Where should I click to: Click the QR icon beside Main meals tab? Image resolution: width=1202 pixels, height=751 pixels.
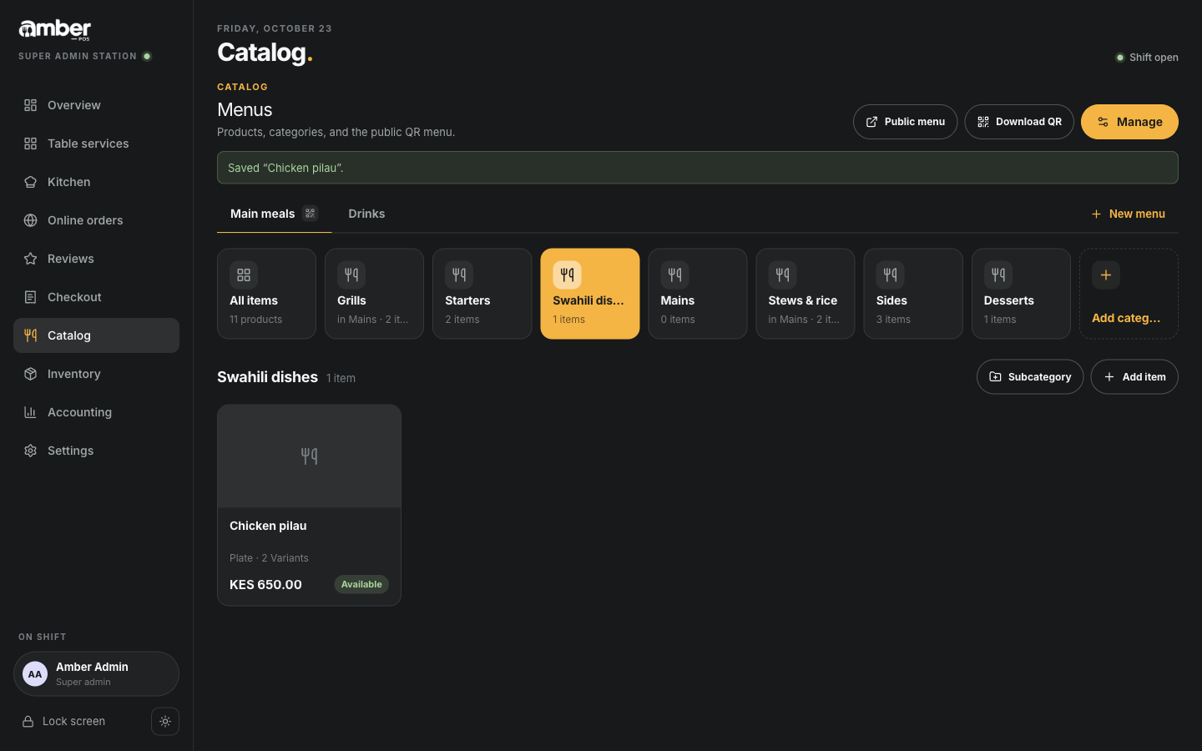pyautogui.click(x=311, y=214)
